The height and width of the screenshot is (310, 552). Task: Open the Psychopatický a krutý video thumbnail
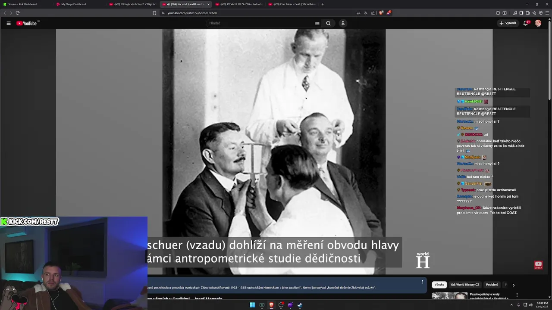coord(450,295)
